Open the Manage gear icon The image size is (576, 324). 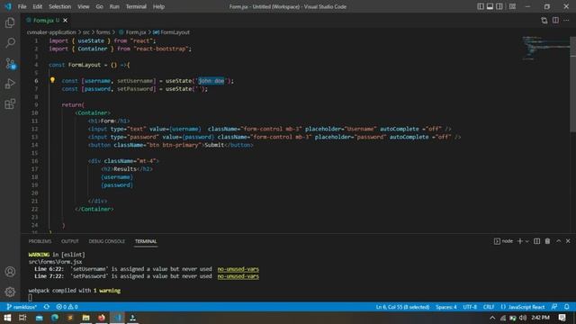(x=10, y=292)
